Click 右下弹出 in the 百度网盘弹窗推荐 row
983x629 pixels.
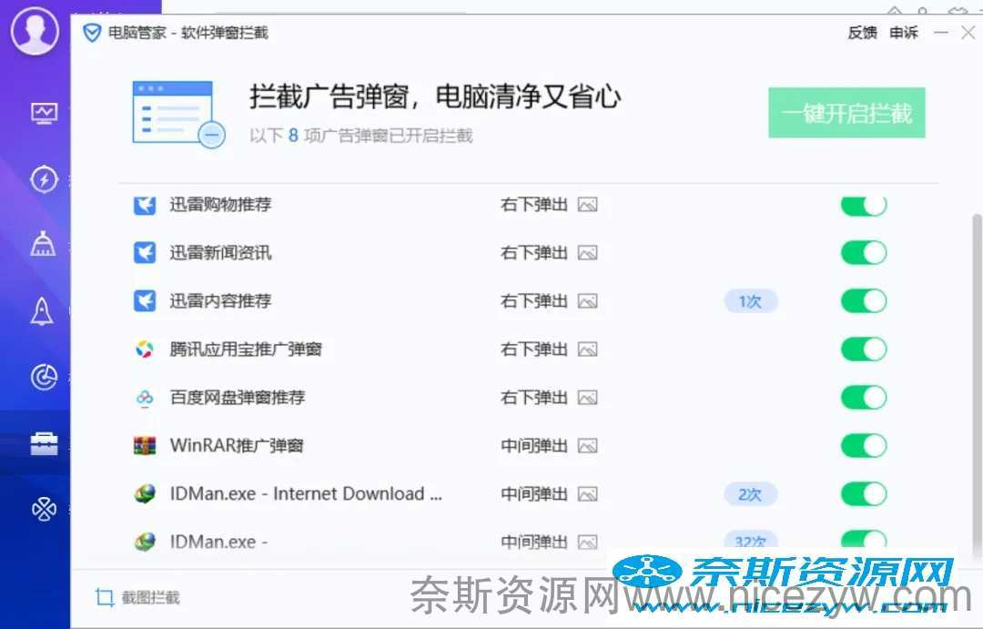click(534, 398)
